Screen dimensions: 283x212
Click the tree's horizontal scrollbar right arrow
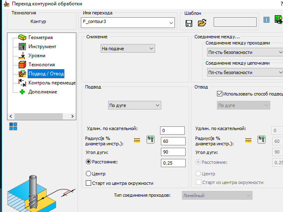coord(72,116)
